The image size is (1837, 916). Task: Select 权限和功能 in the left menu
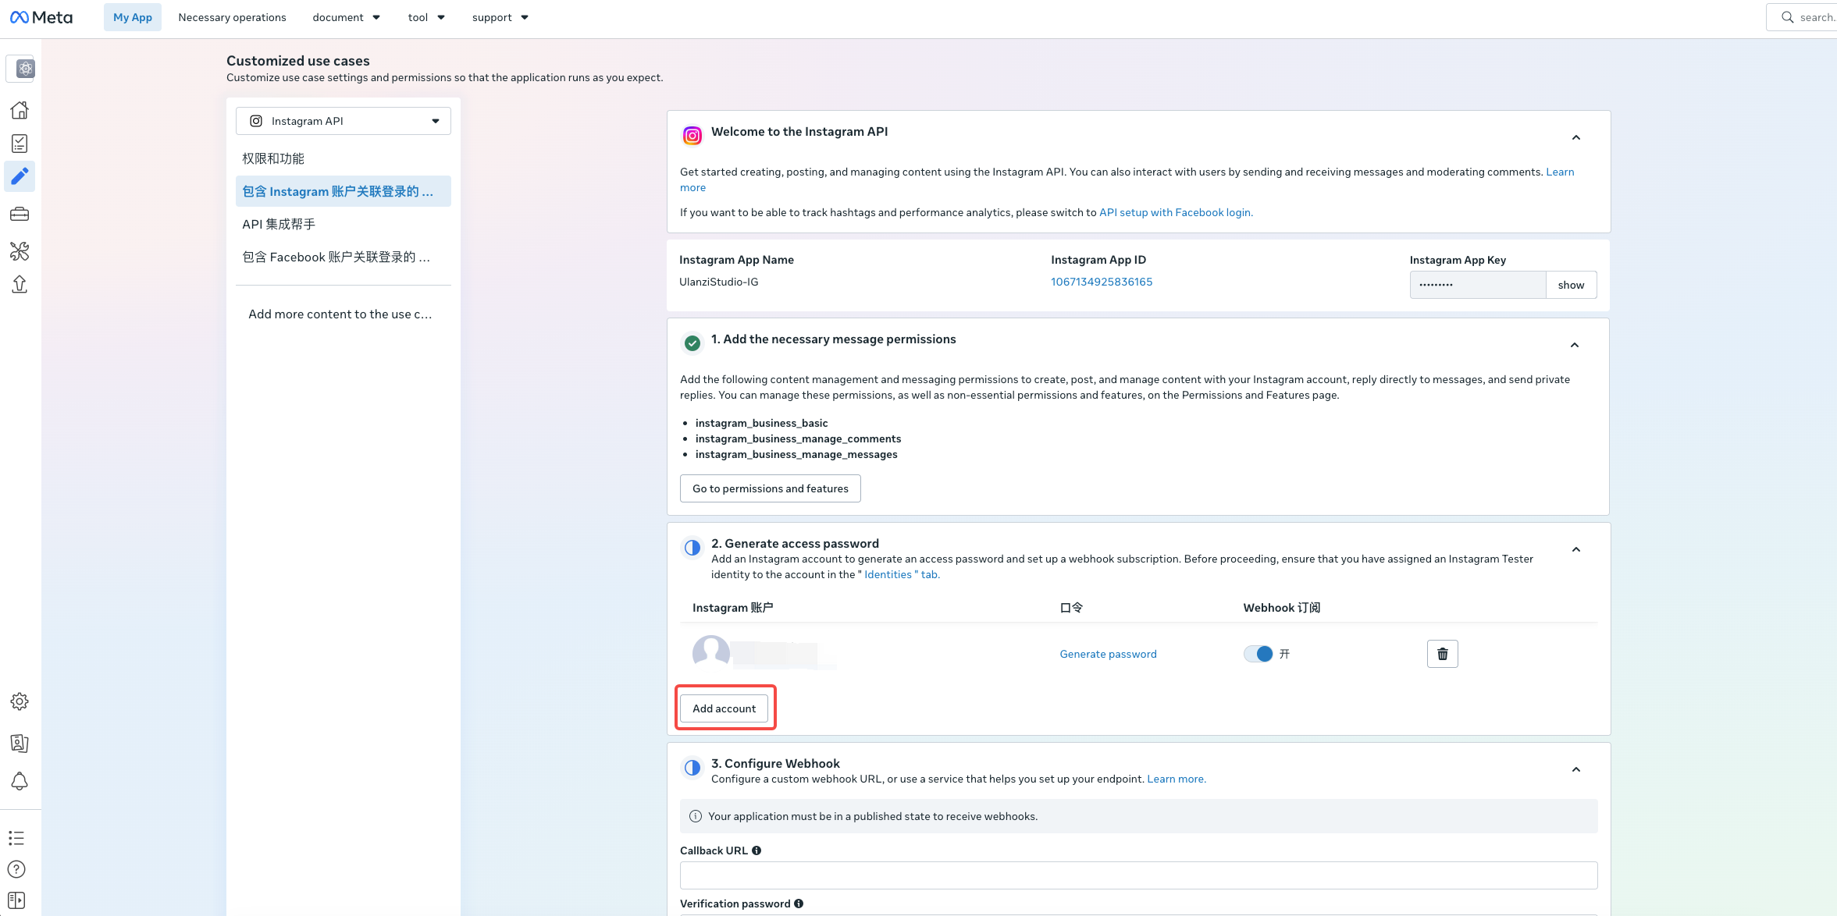[x=344, y=158]
